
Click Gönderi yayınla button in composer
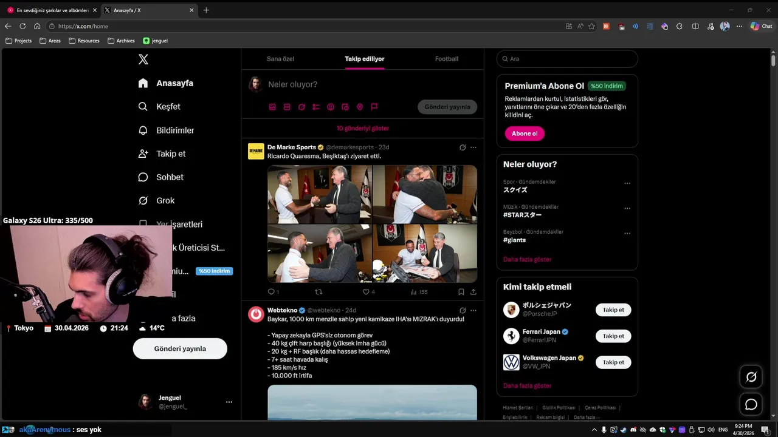(x=447, y=107)
